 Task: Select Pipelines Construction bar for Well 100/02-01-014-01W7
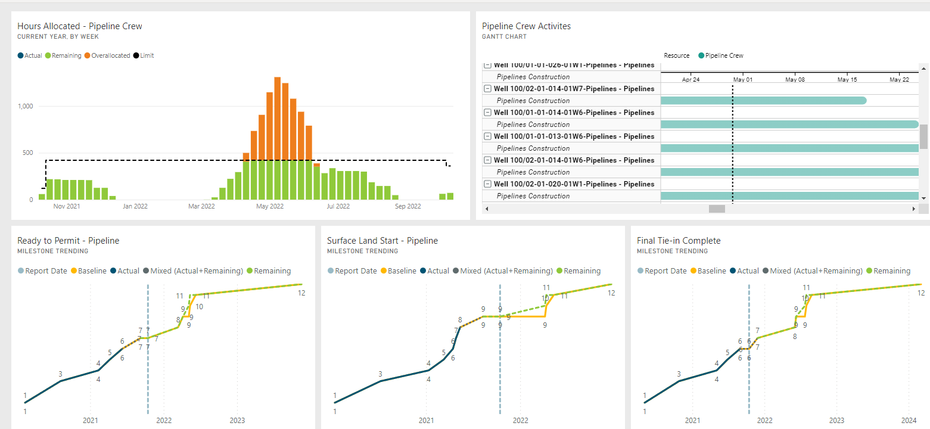point(763,101)
